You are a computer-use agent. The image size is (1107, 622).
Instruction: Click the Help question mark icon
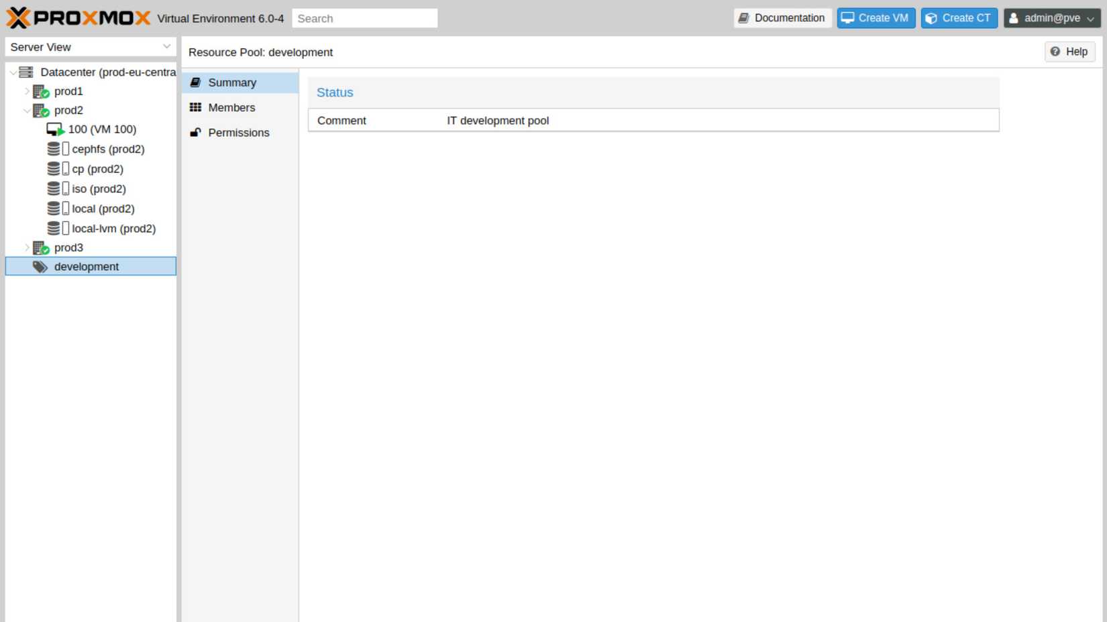1055,52
